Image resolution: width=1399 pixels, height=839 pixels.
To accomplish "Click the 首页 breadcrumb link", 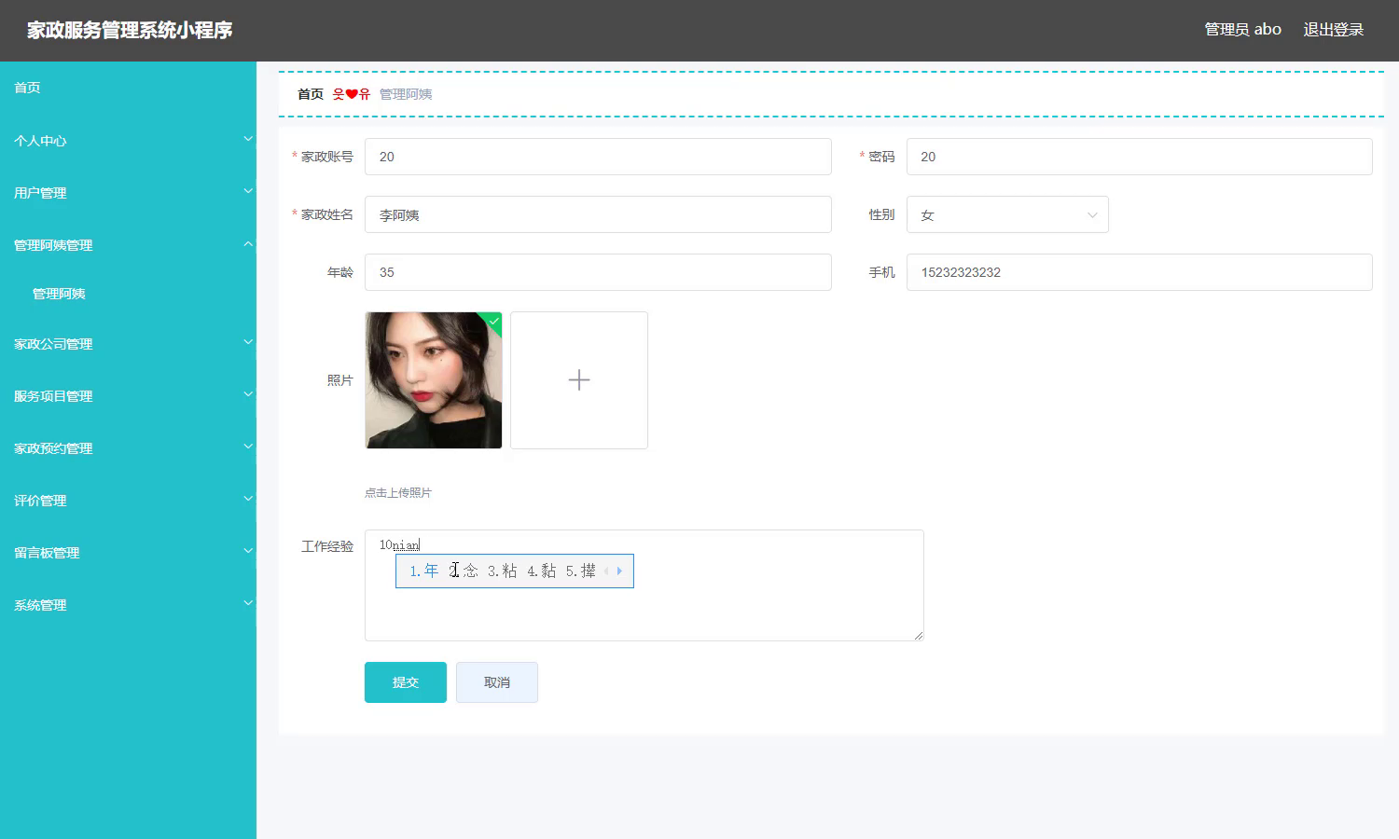I will (x=311, y=94).
